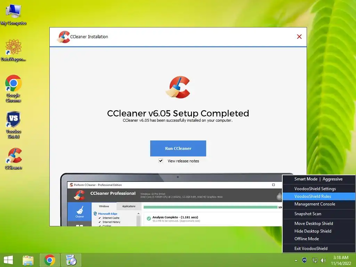Click the green progress bar in preview

(210, 207)
